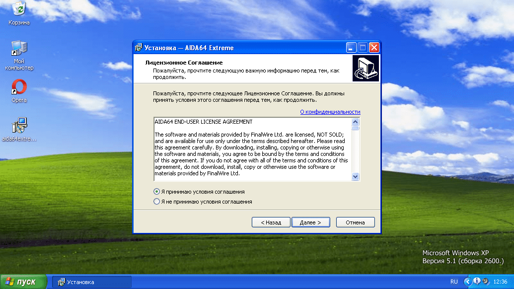Click the license text scroll-down arrow
The width and height of the screenshot is (514, 289).
tap(356, 177)
